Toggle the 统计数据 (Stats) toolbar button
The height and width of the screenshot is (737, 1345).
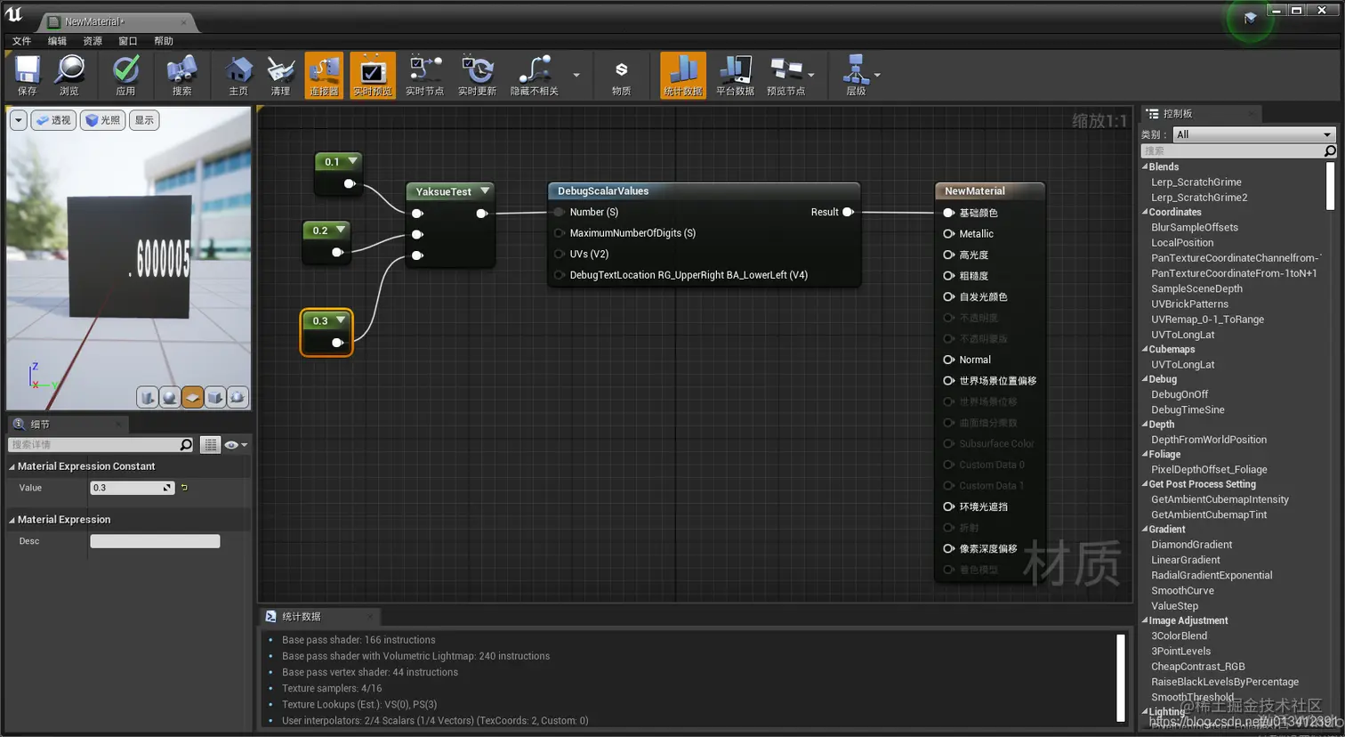coord(683,75)
